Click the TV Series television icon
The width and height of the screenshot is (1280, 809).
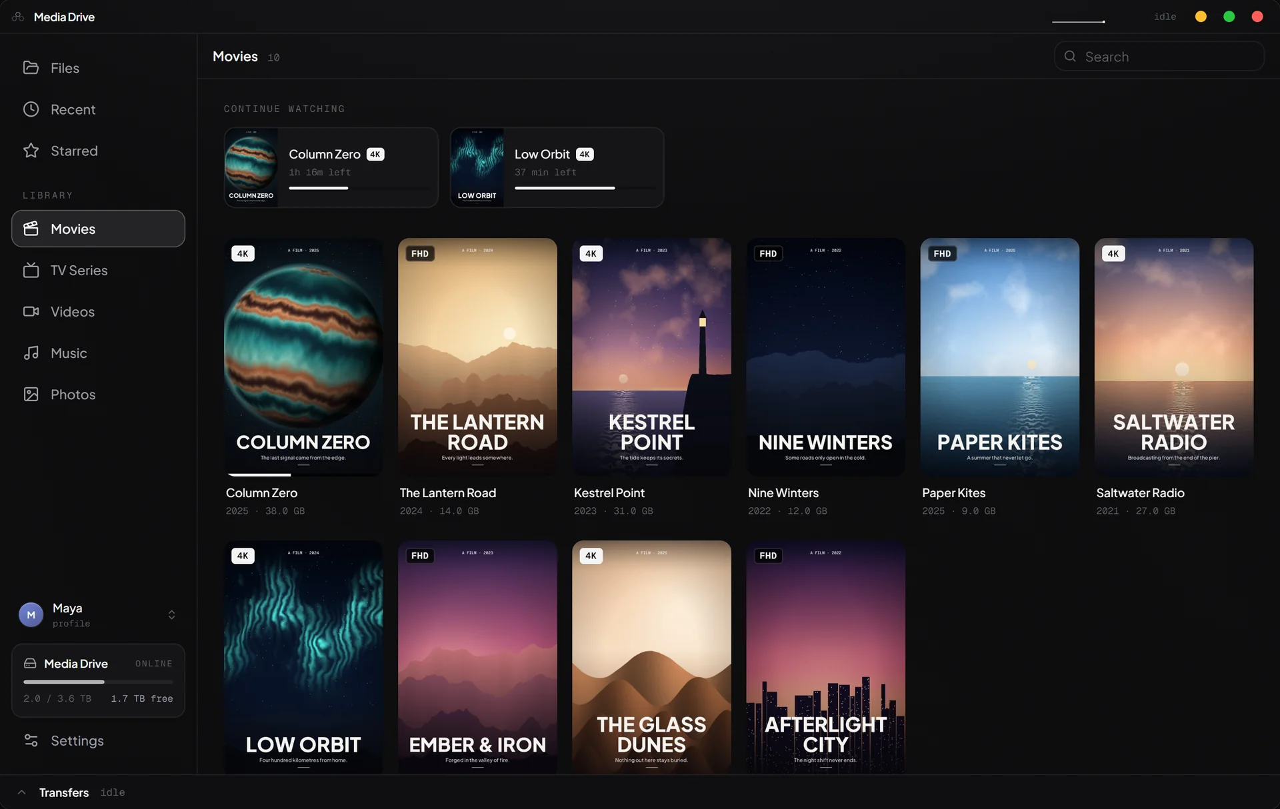(x=31, y=270)
